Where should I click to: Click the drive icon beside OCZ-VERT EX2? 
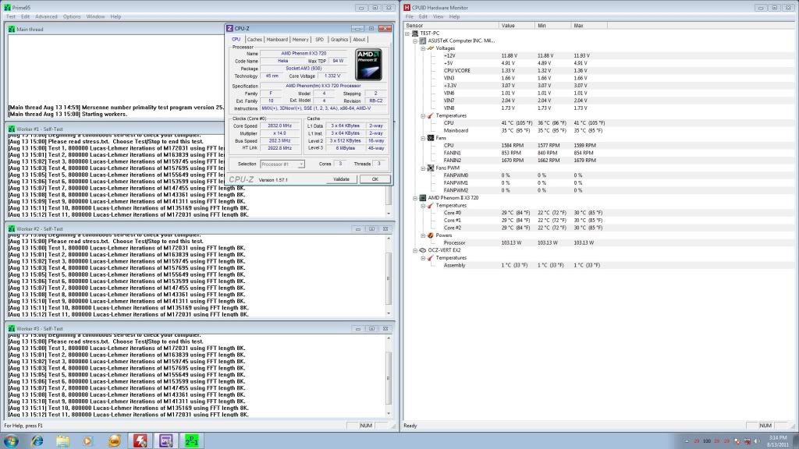[423, 250]
